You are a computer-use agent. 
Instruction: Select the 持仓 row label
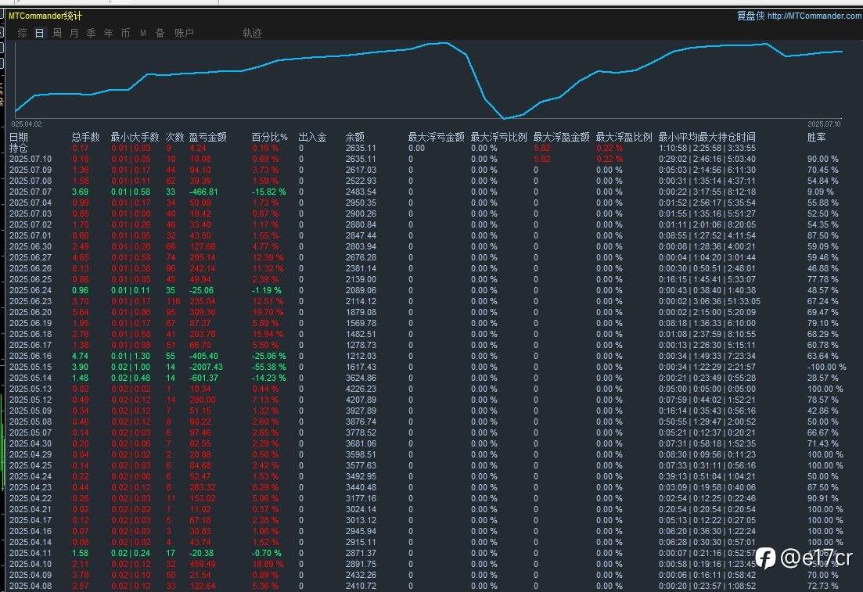click(x=18, y=148)
